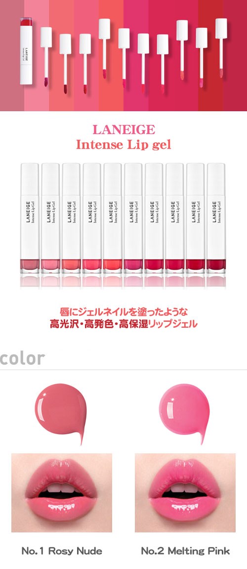
Task: Click the No.2 Melting Pink label
Action: point(185,551)
